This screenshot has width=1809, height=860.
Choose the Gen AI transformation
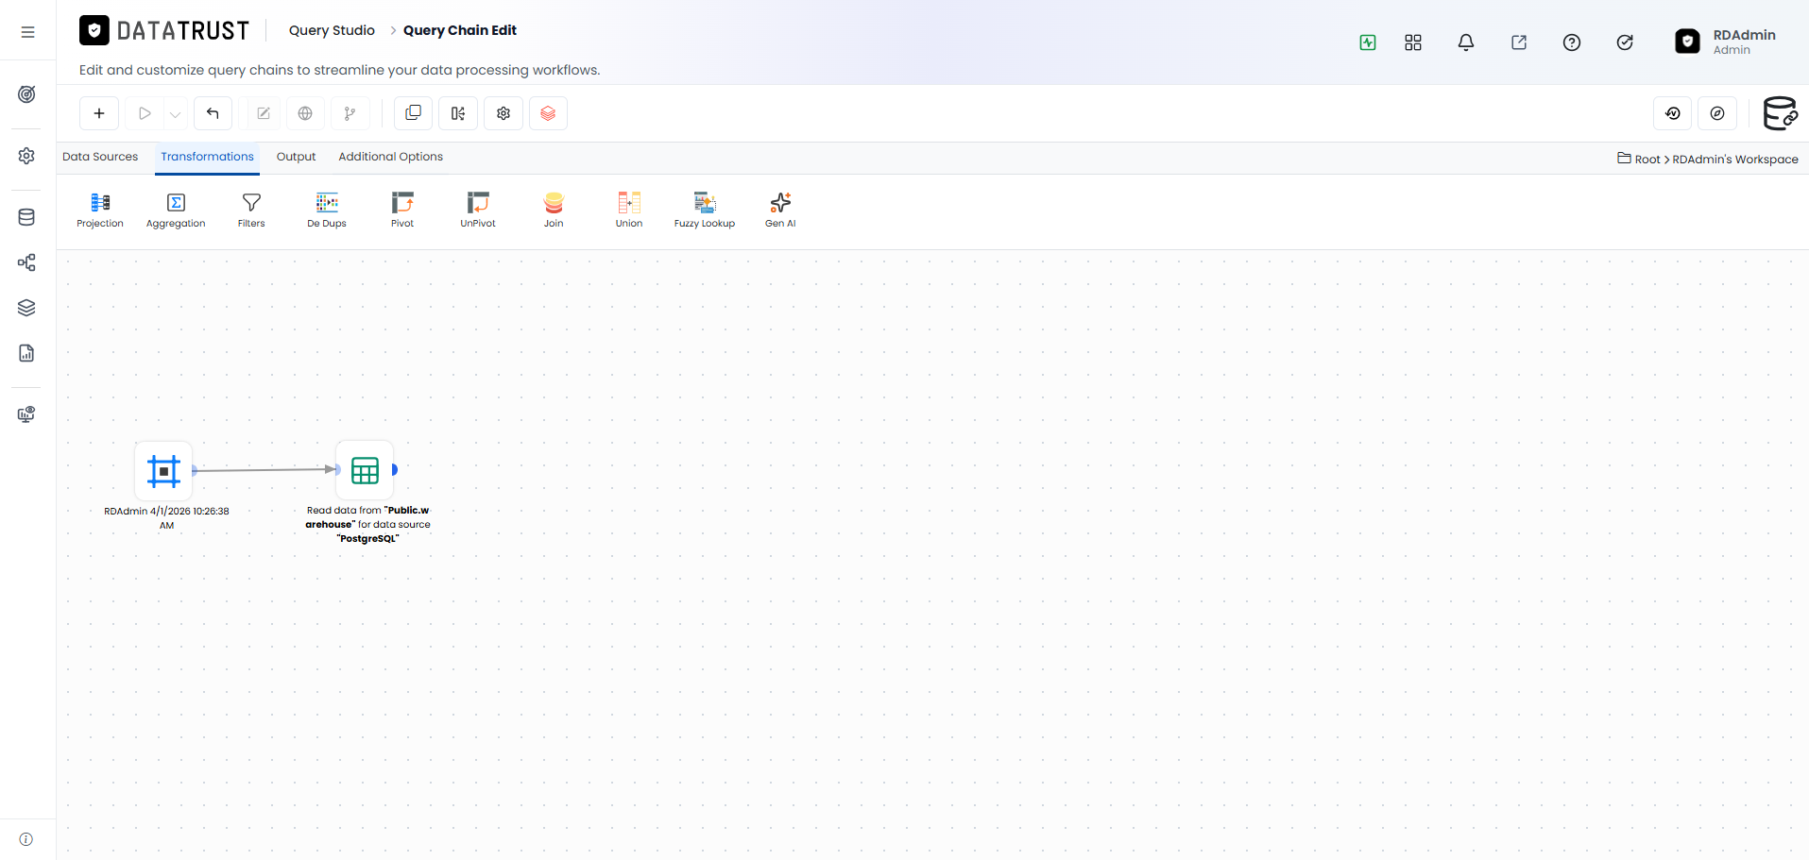[x=780, y=210]
